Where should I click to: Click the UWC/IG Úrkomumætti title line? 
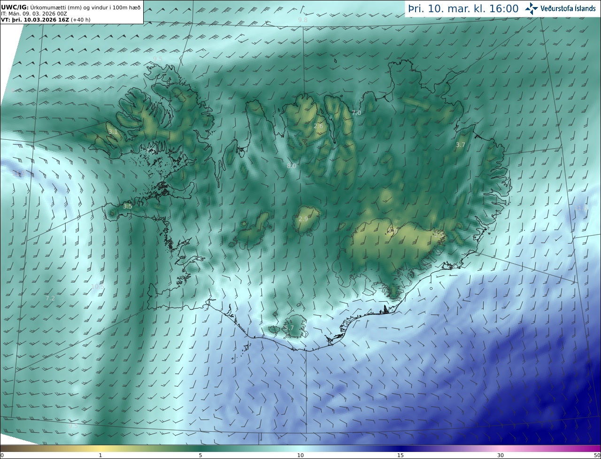click(70, 8)
